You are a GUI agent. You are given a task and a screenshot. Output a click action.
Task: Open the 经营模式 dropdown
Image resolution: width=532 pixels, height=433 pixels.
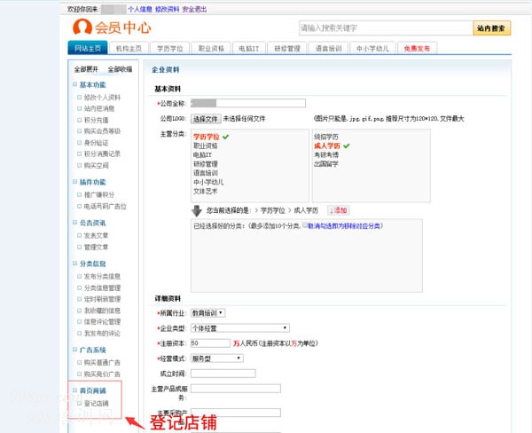216,358
